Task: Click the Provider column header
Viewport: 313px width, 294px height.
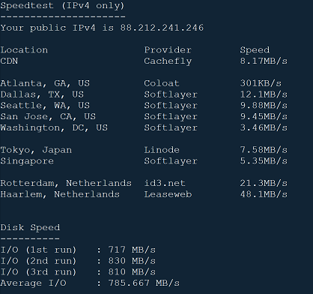Action: coord(168,49)
